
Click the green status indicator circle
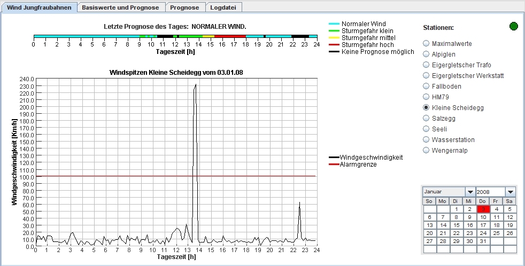click(514, 26)
